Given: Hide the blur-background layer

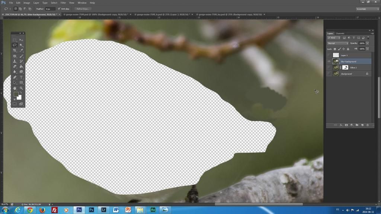Looking at the screenshot, I should pyautogui.click(x=330, y=61).
